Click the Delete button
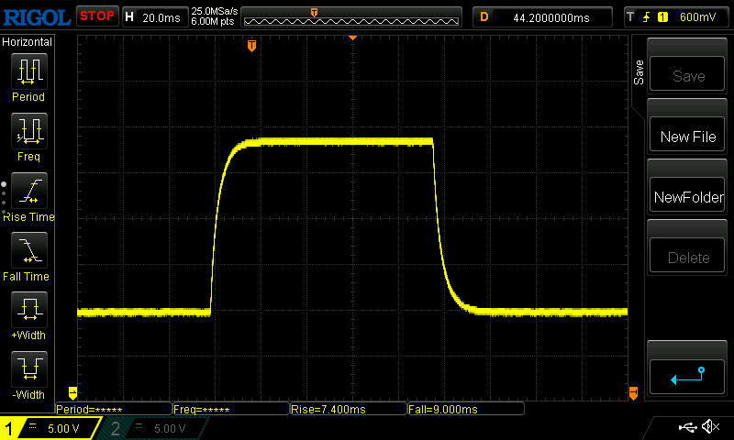734x440 pixels. [687, 256]
